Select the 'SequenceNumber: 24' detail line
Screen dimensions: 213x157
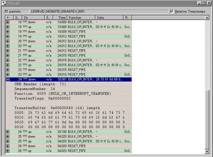(x=35, y=89)
